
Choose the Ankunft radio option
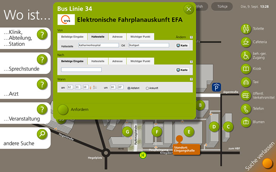click(147, 88)
